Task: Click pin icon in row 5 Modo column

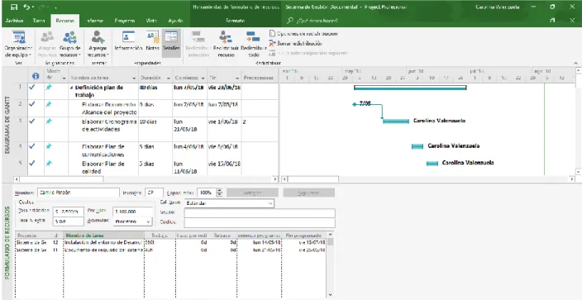Action: coord(49,163)
